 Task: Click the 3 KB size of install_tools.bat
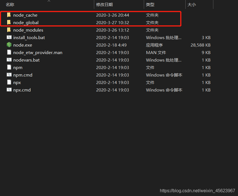pos(206,37)
